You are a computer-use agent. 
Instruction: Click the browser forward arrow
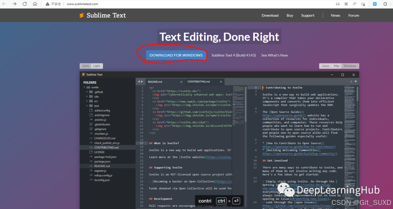(x=15, y=4)
